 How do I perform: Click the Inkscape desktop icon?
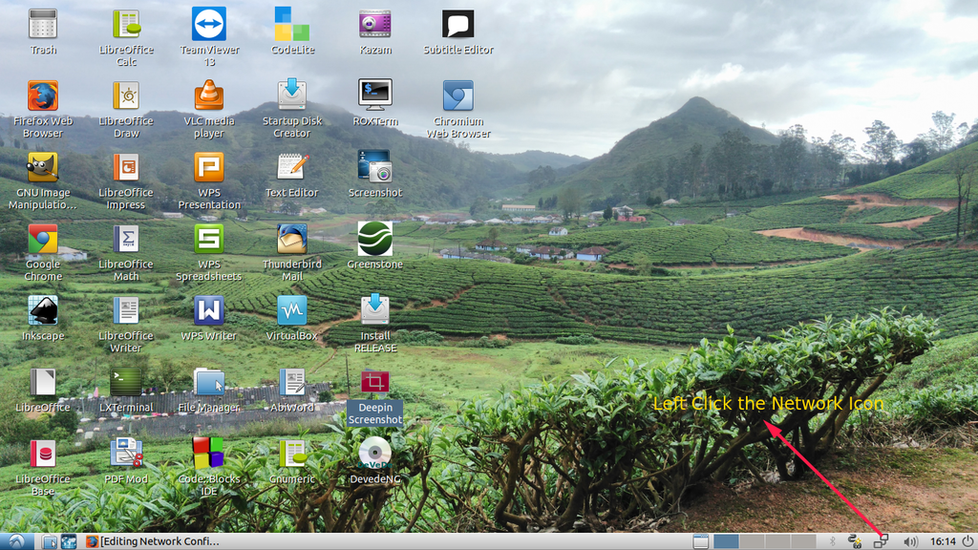coord(43,311)
